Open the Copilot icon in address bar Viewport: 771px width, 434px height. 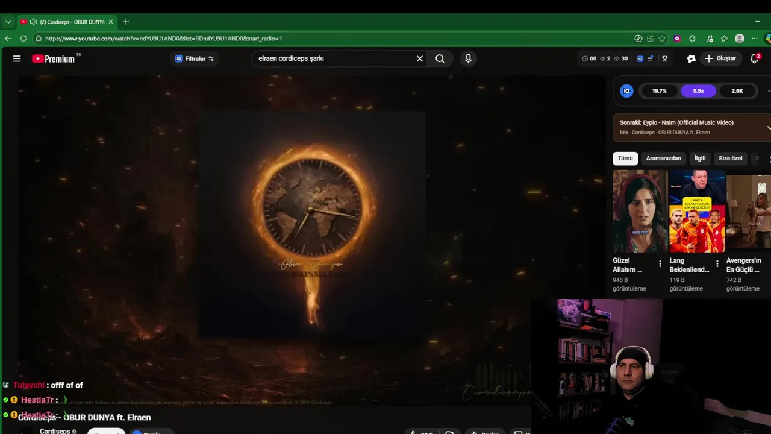638,39
